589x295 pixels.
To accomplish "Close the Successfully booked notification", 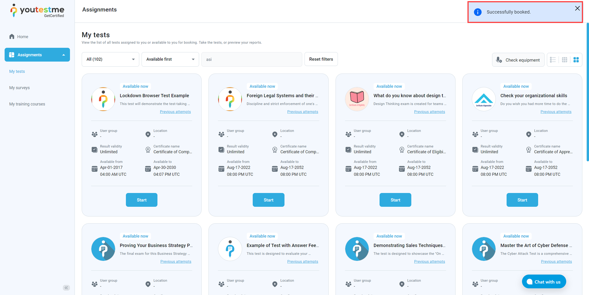I will [x=577, y=9].
